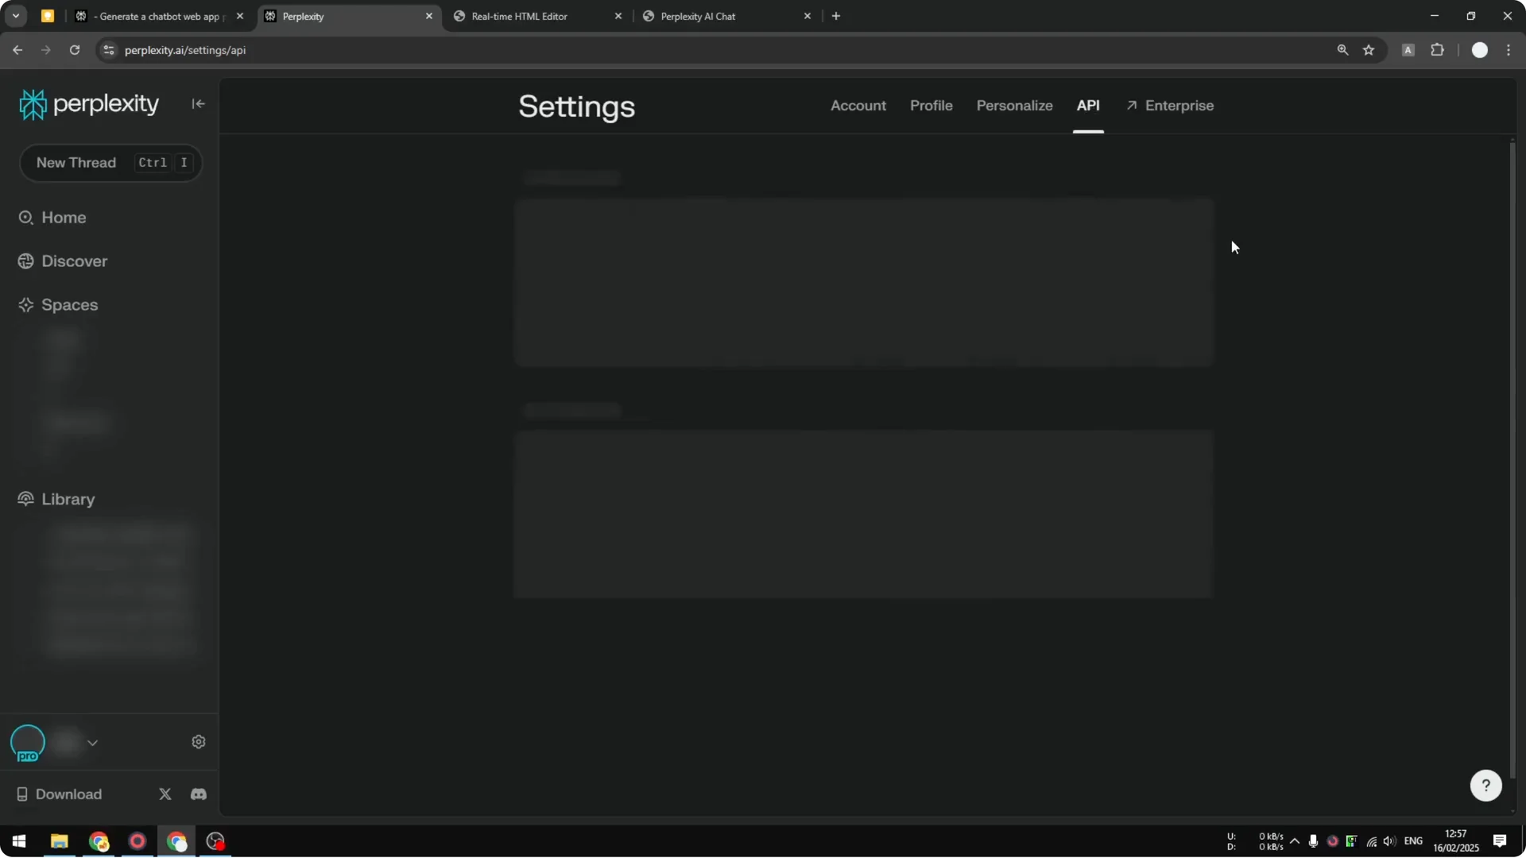Collapse the Perplexity sidebar
This screenshot has width=1526, height=858.
[198, 103]
